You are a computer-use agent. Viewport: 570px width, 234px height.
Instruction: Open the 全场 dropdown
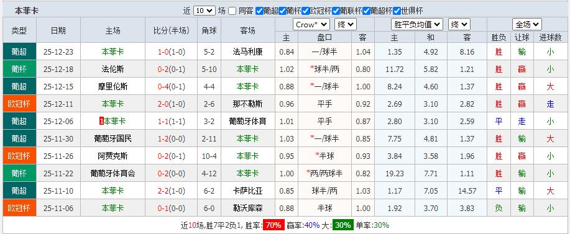527,25
